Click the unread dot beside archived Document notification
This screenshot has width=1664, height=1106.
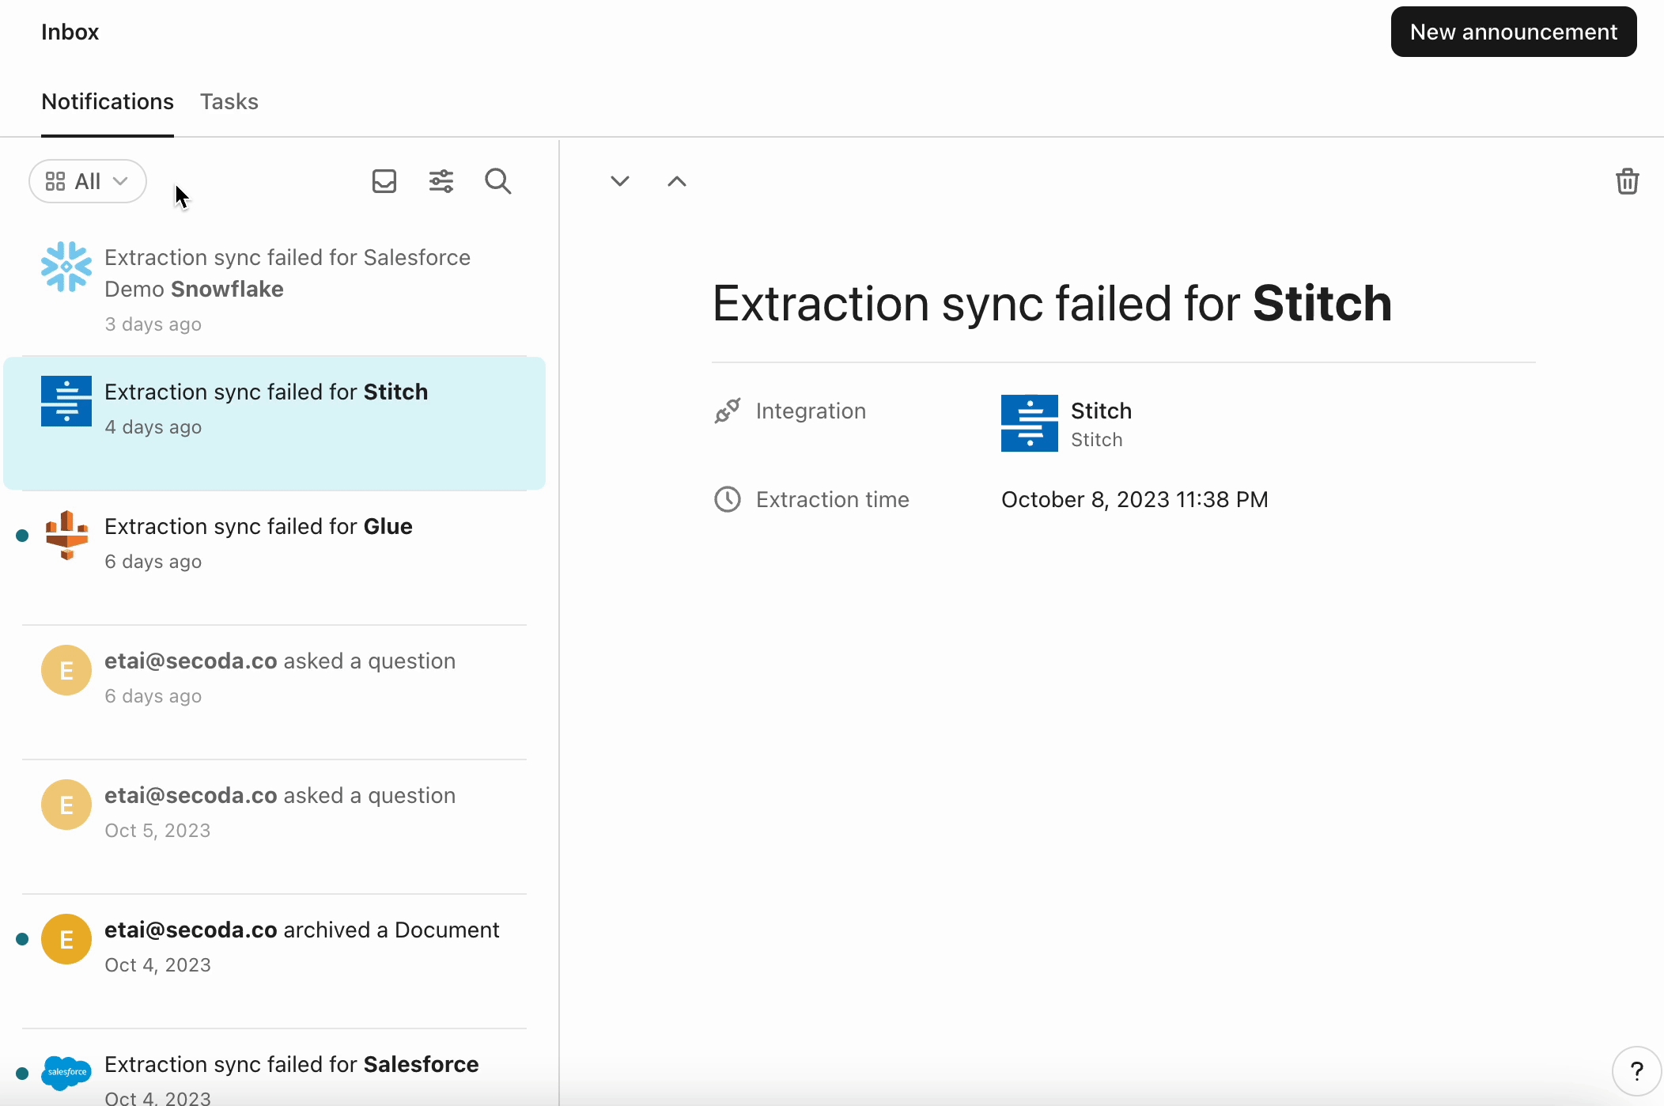point(22,939)
